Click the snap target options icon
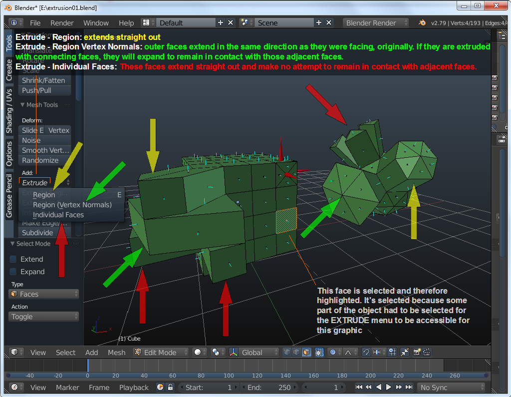Image resolution: width=511 pixels, height=397 pixels. pyautogui.click(x=392, y=352)
